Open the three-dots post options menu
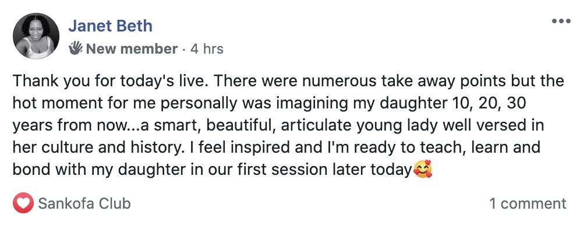 pyautogui.click(x=561, y=21)
